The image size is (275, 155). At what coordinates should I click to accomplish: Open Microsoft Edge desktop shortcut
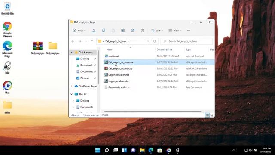7,49
